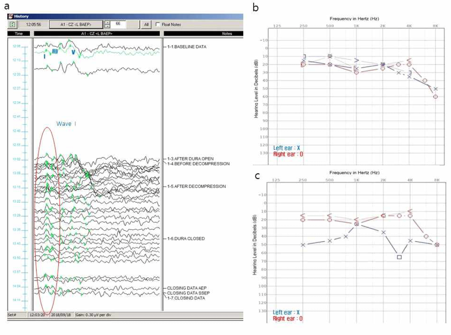Select the CLOSING DATA SSEP note
Image resolution: width=451 pixels, height=335 pixels.
[188, 293]
